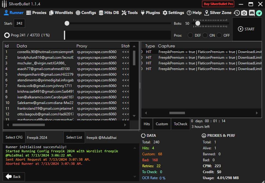Open the Silver Zone location section
This screenshot has width=265, height=183.
(x=218, y=13)
